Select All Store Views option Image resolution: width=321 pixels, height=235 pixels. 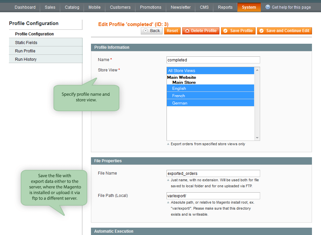point(210,71)
